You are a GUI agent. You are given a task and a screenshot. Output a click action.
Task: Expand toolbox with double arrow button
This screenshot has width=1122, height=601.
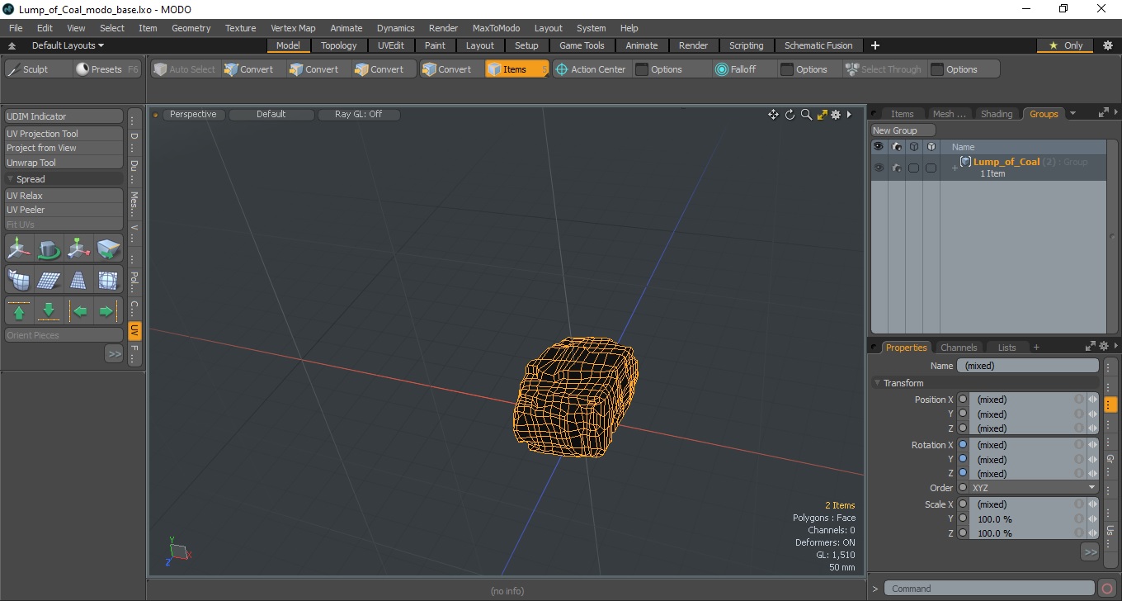114,353
